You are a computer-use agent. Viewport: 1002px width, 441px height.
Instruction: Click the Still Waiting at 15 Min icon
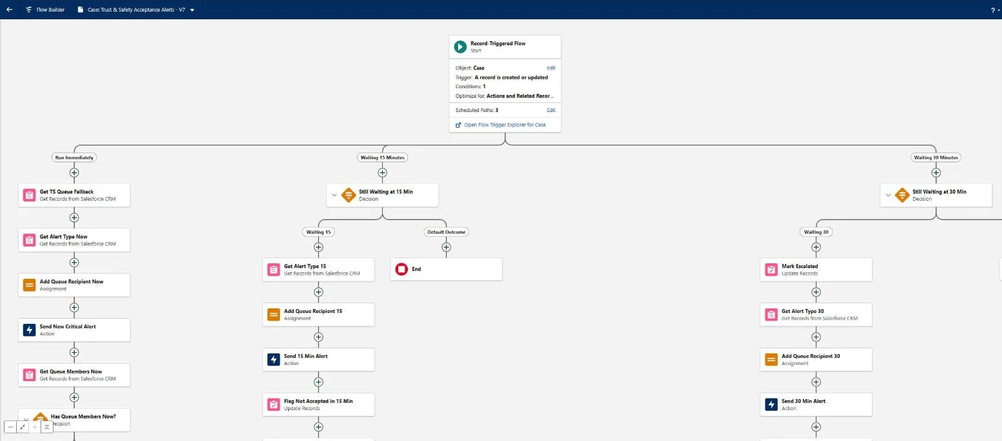point(348,195)
